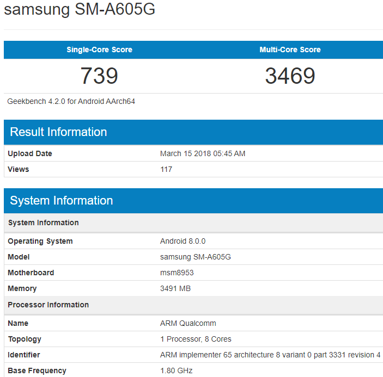Click the samsung SM-A605G page title
The width and height of the screenshot is (383, 377).
(80, 9)
